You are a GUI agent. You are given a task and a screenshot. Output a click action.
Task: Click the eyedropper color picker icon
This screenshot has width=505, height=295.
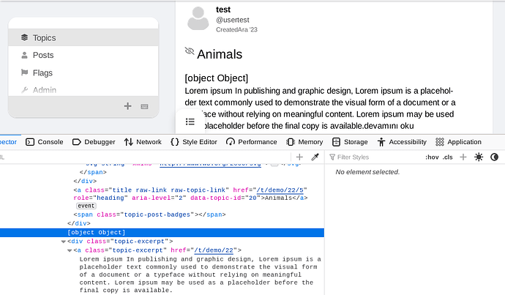coord(315,157)
